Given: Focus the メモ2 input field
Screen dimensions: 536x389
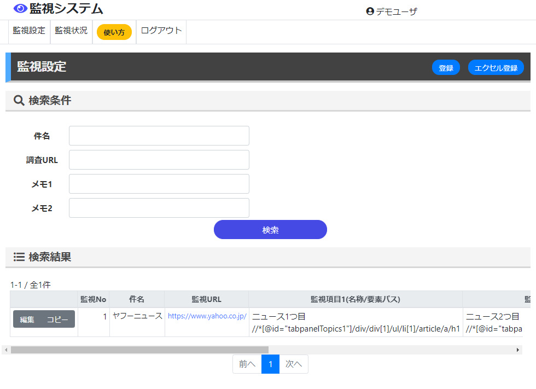Looking at the screenshot, I should click(x=159, y=208).
